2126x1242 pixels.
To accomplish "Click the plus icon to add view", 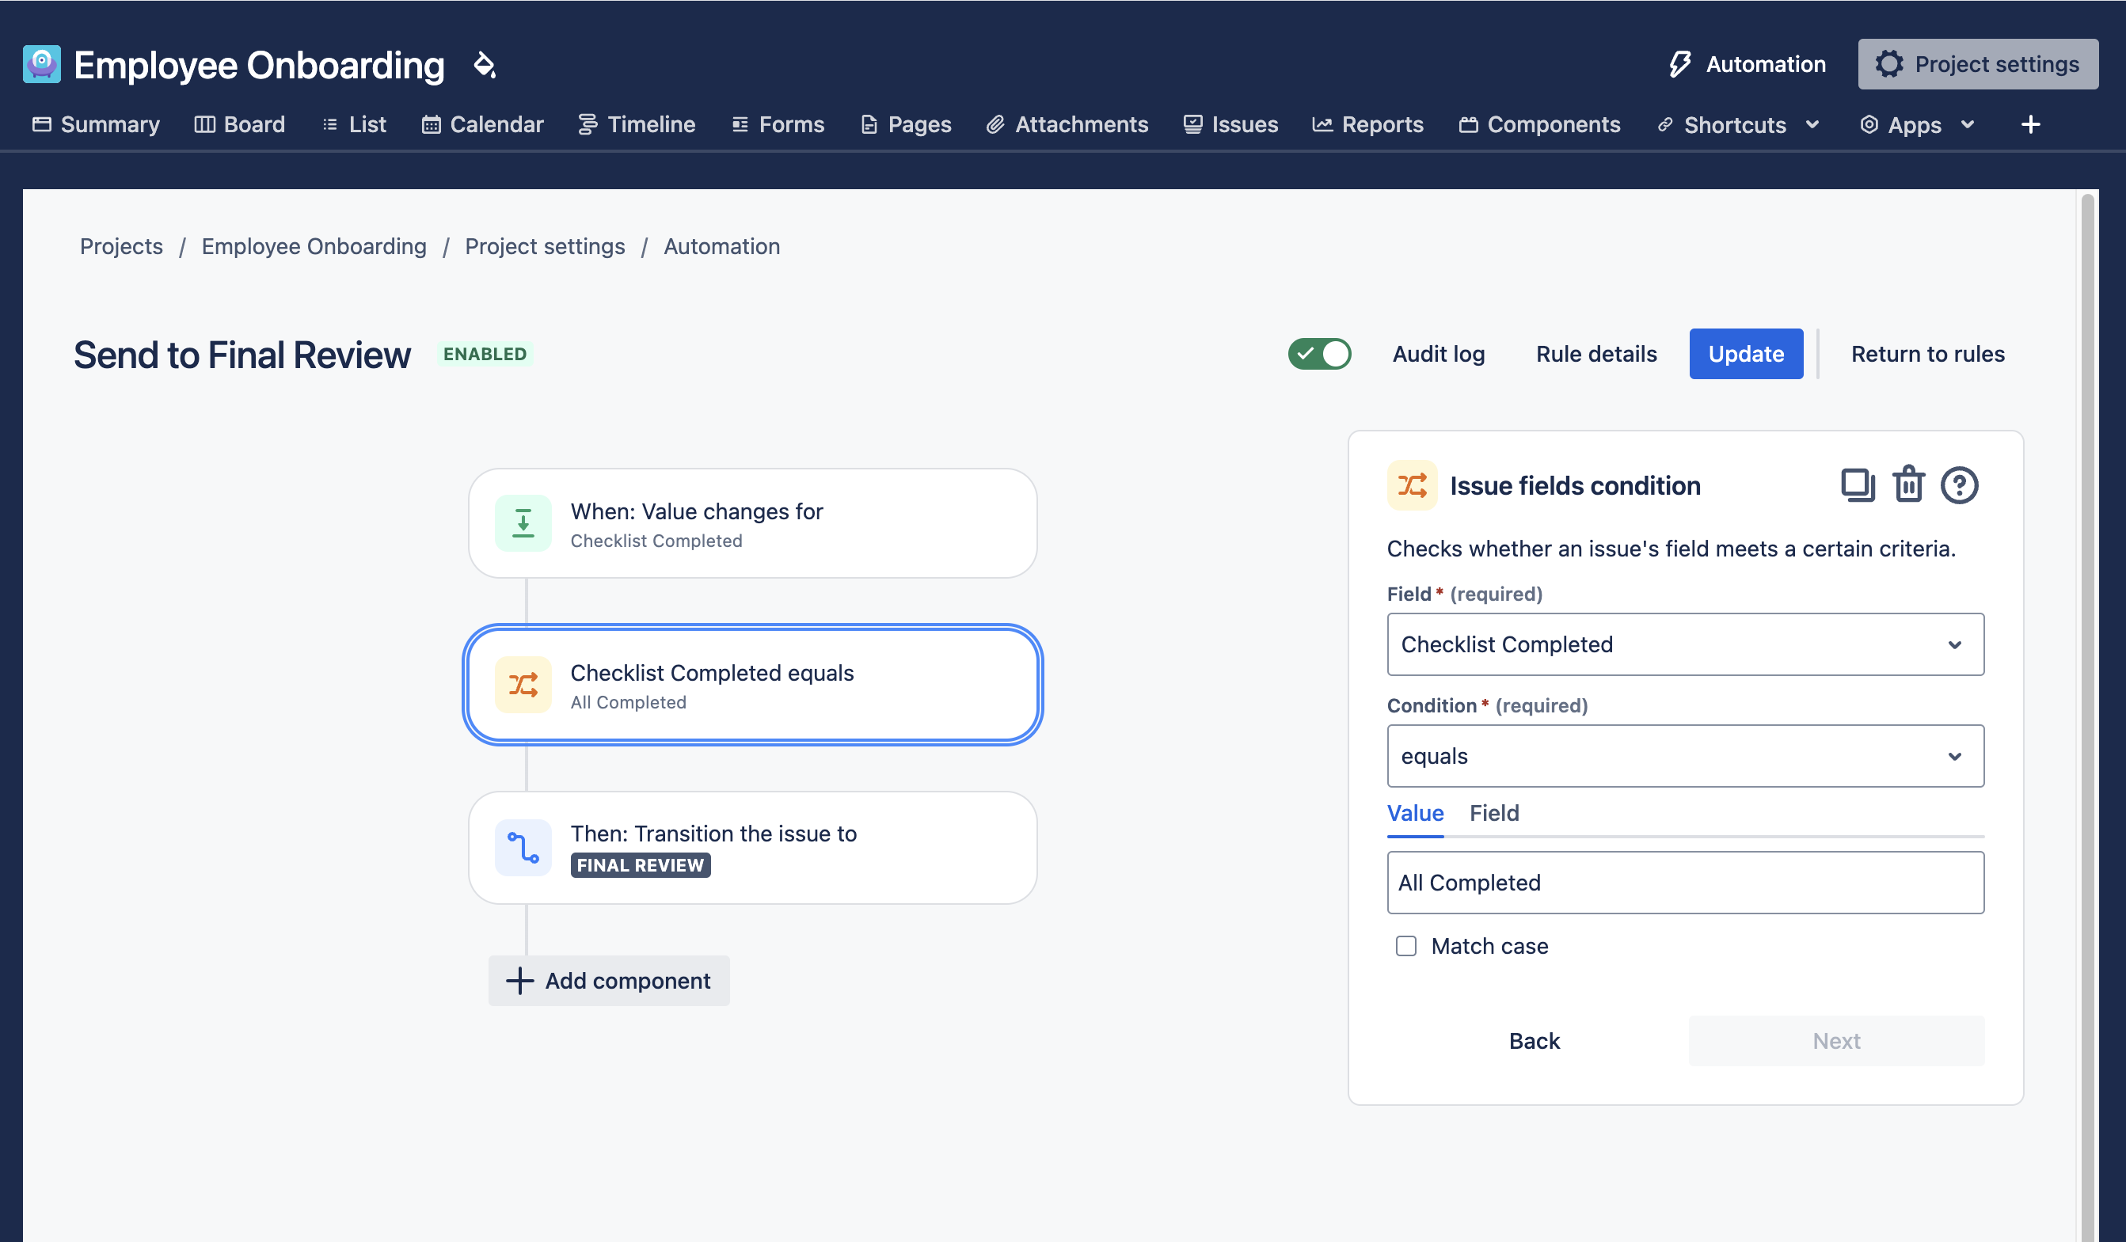I will pos(2031,125).
